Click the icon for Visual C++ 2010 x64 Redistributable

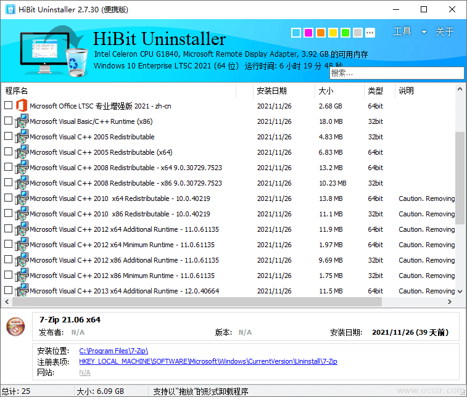[x=22, y=198]
